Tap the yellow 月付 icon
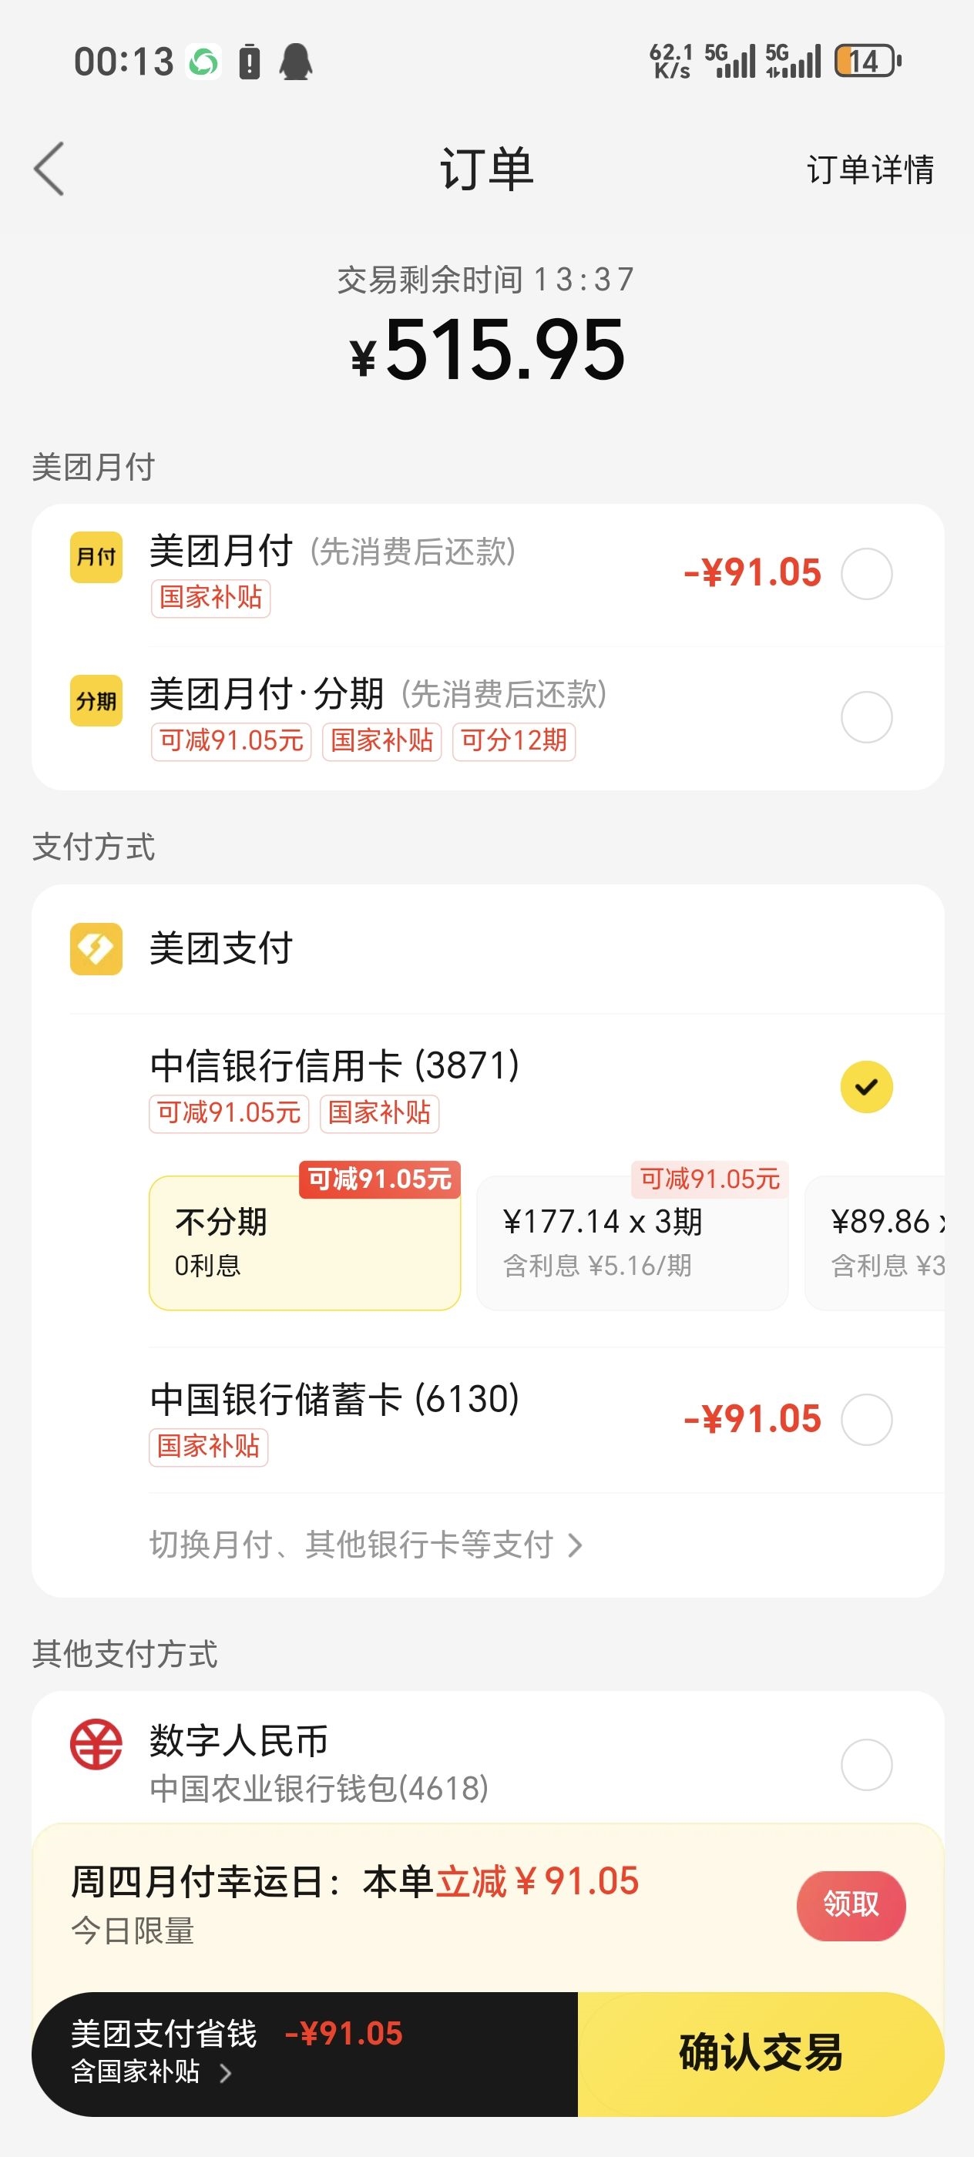The height and width of the screenshot is (2157, 974). [96, 557]
